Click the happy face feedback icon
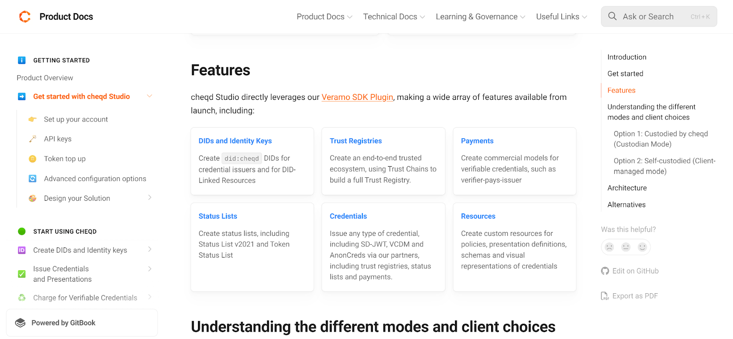 click(x=642, y=247)
